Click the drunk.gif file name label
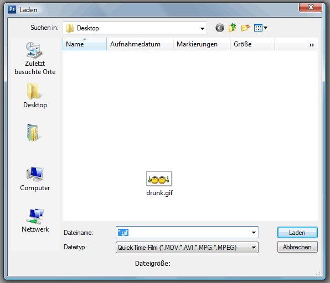The image size is (330, 283). (159, 193)
